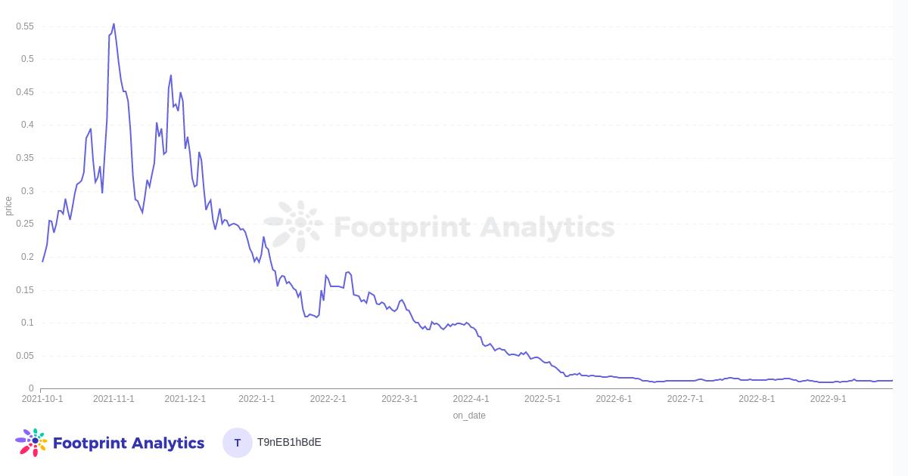Select the 2022-1-1 date tick label
The height and width of the screenshot is (476, 908).
pyautogui.click(x=257, y=399)
